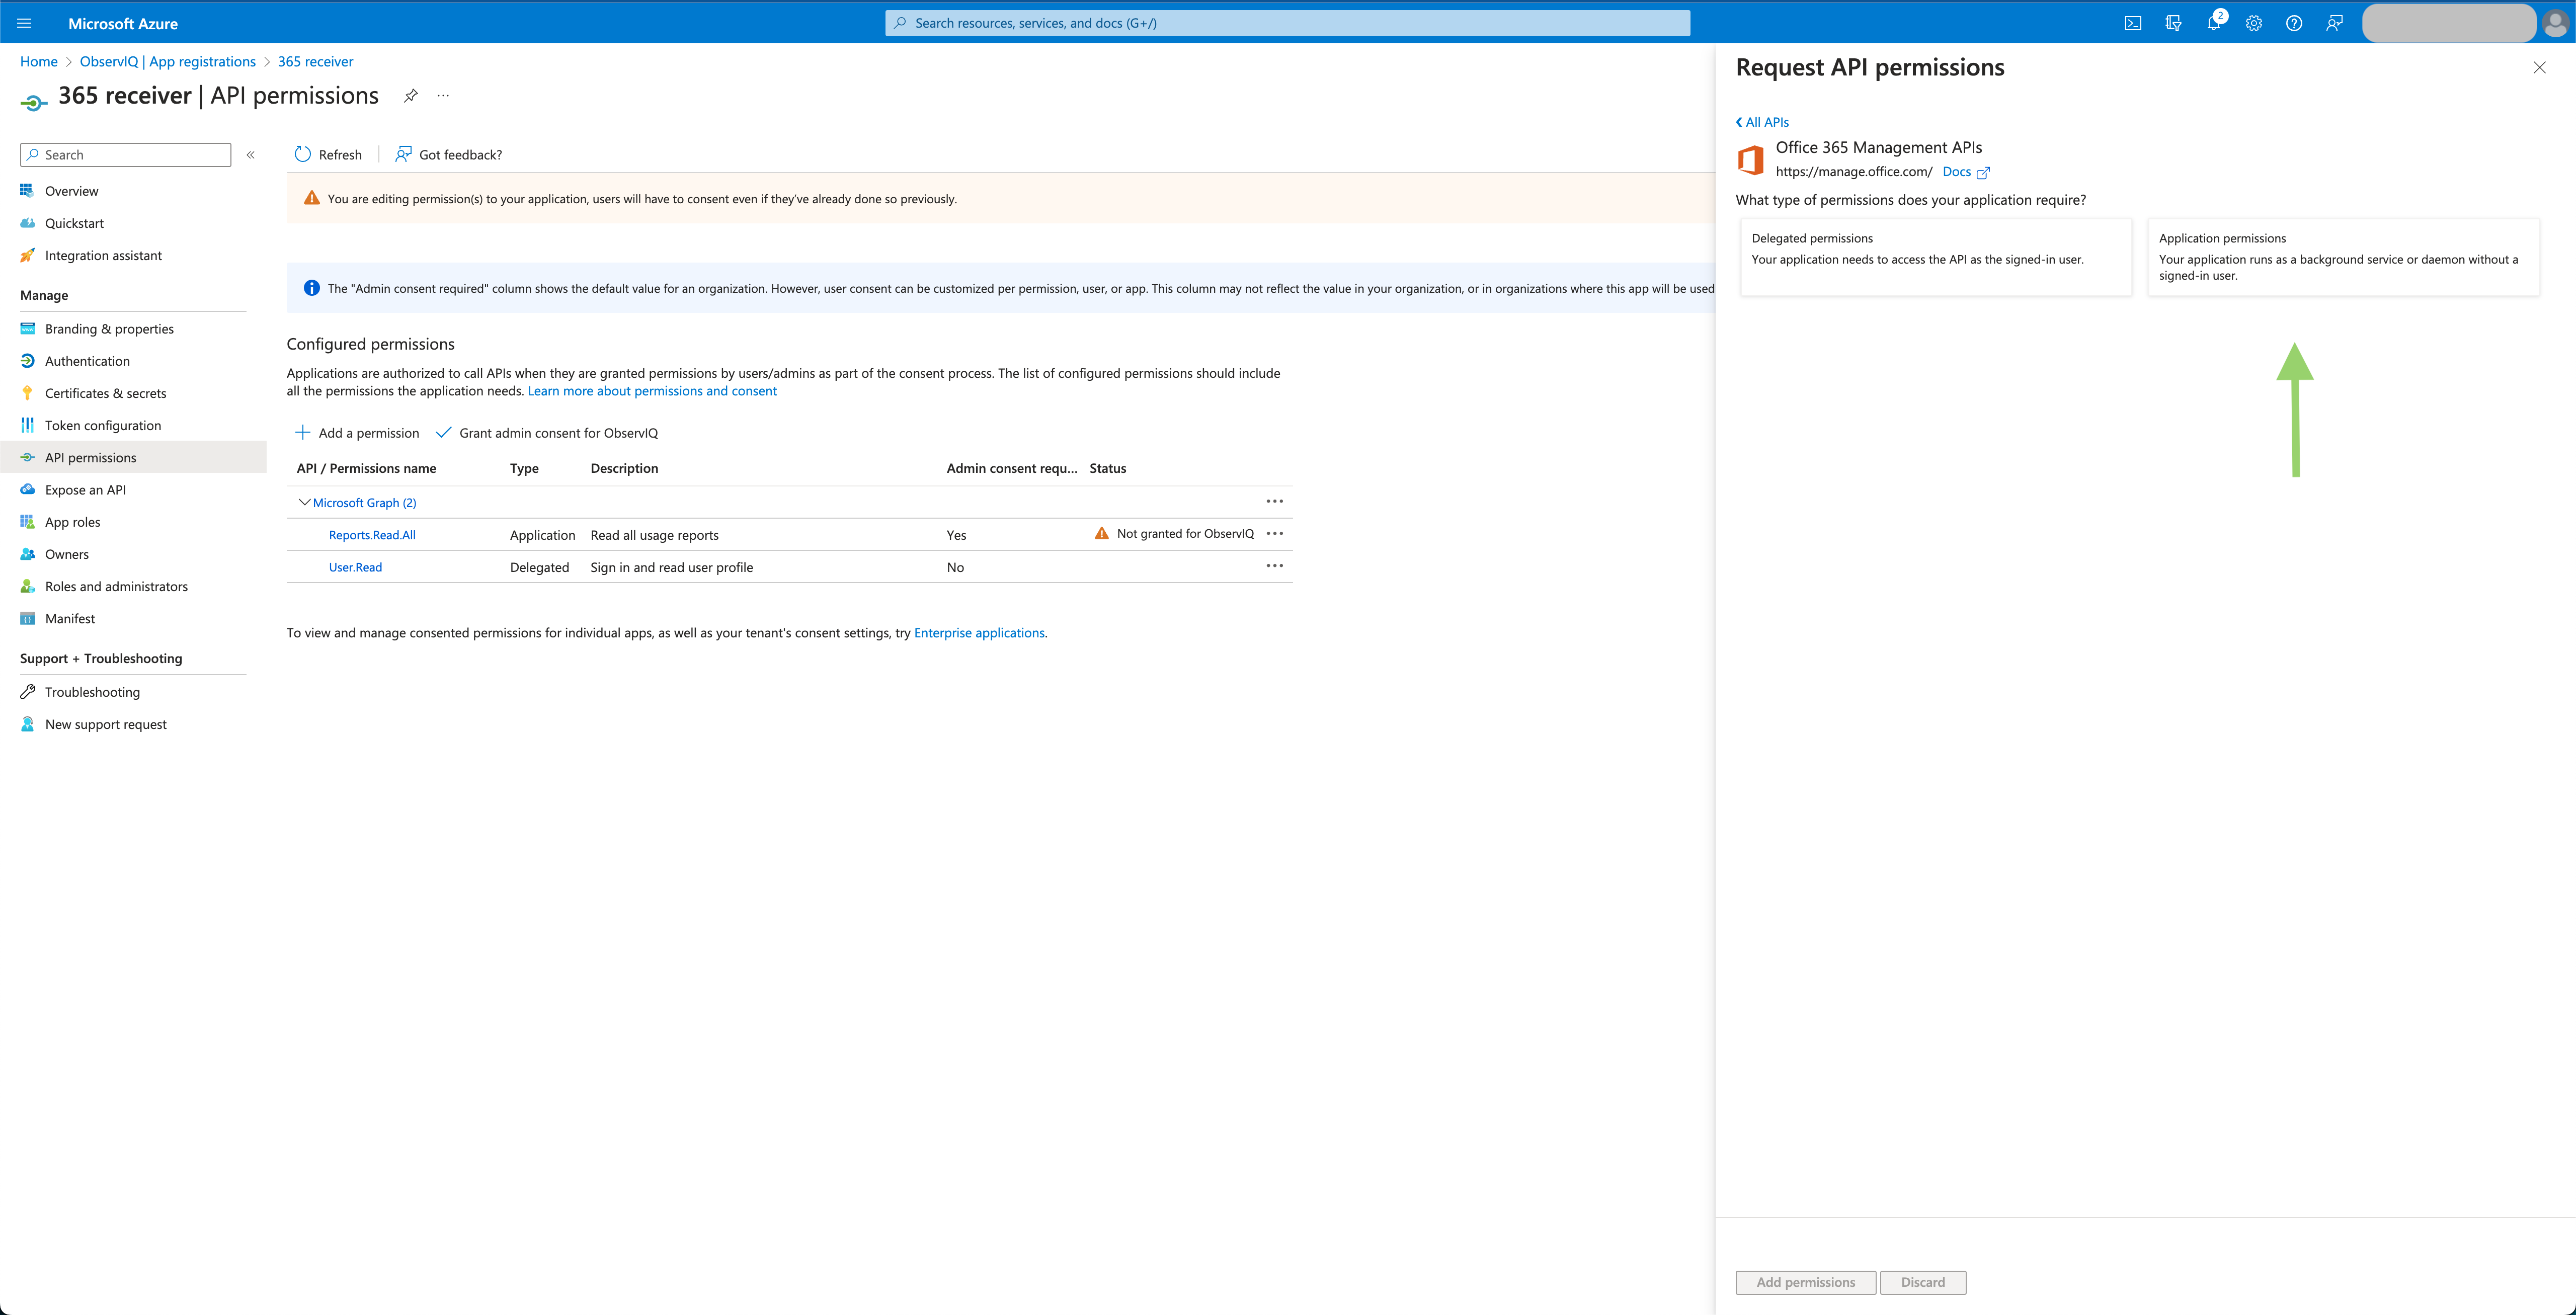Screen dimensions: 2576x1315
Task: Open the ellipsis menu on Reports.Read.All row
Action: coord(1275,533)
